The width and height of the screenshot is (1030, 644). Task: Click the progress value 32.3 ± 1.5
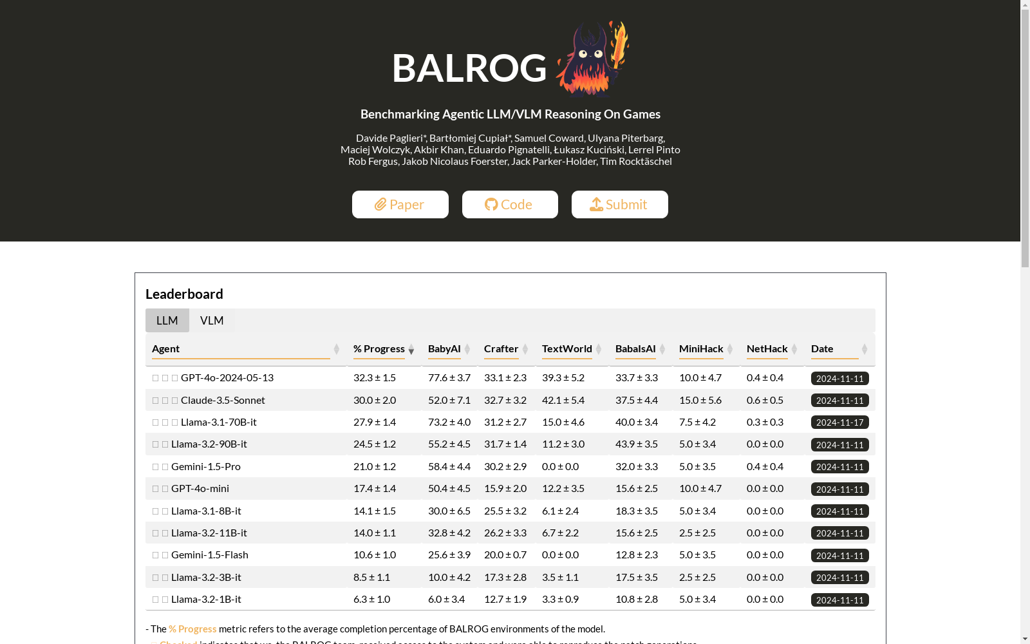coord(375,377)
